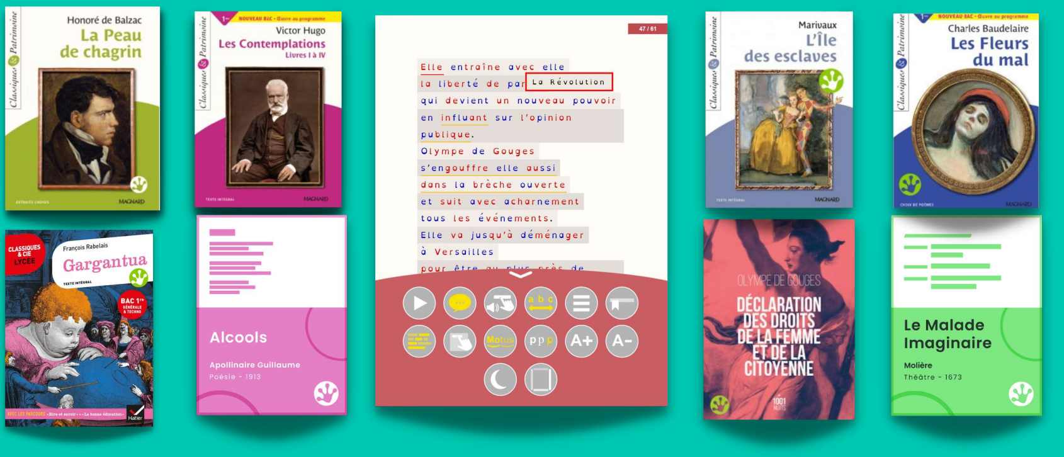Open La Peau de chagrin book cover

click(82, 108)
